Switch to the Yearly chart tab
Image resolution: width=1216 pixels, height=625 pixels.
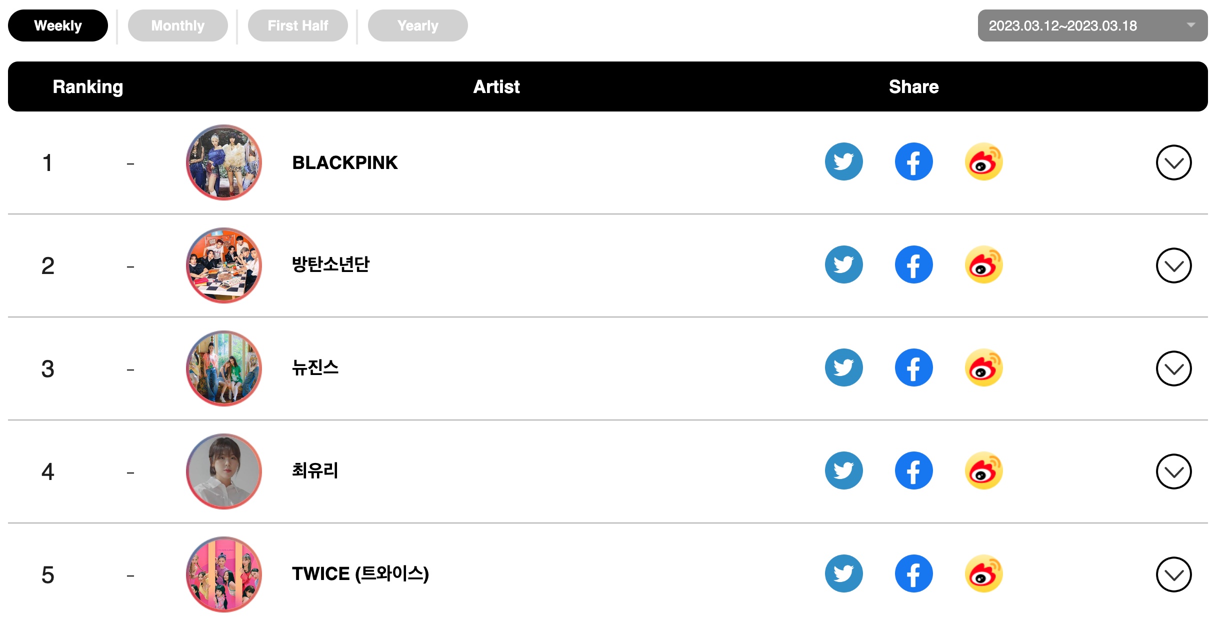click(417, 25)
